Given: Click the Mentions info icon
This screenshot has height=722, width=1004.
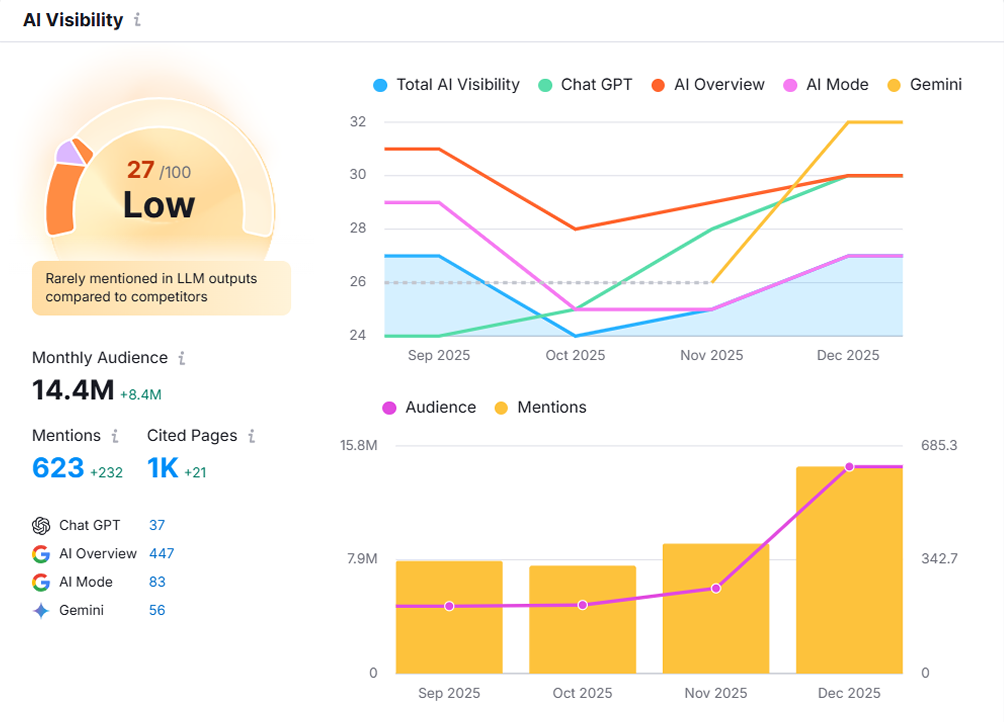Looking at the screenshot, I should point(115,436).
